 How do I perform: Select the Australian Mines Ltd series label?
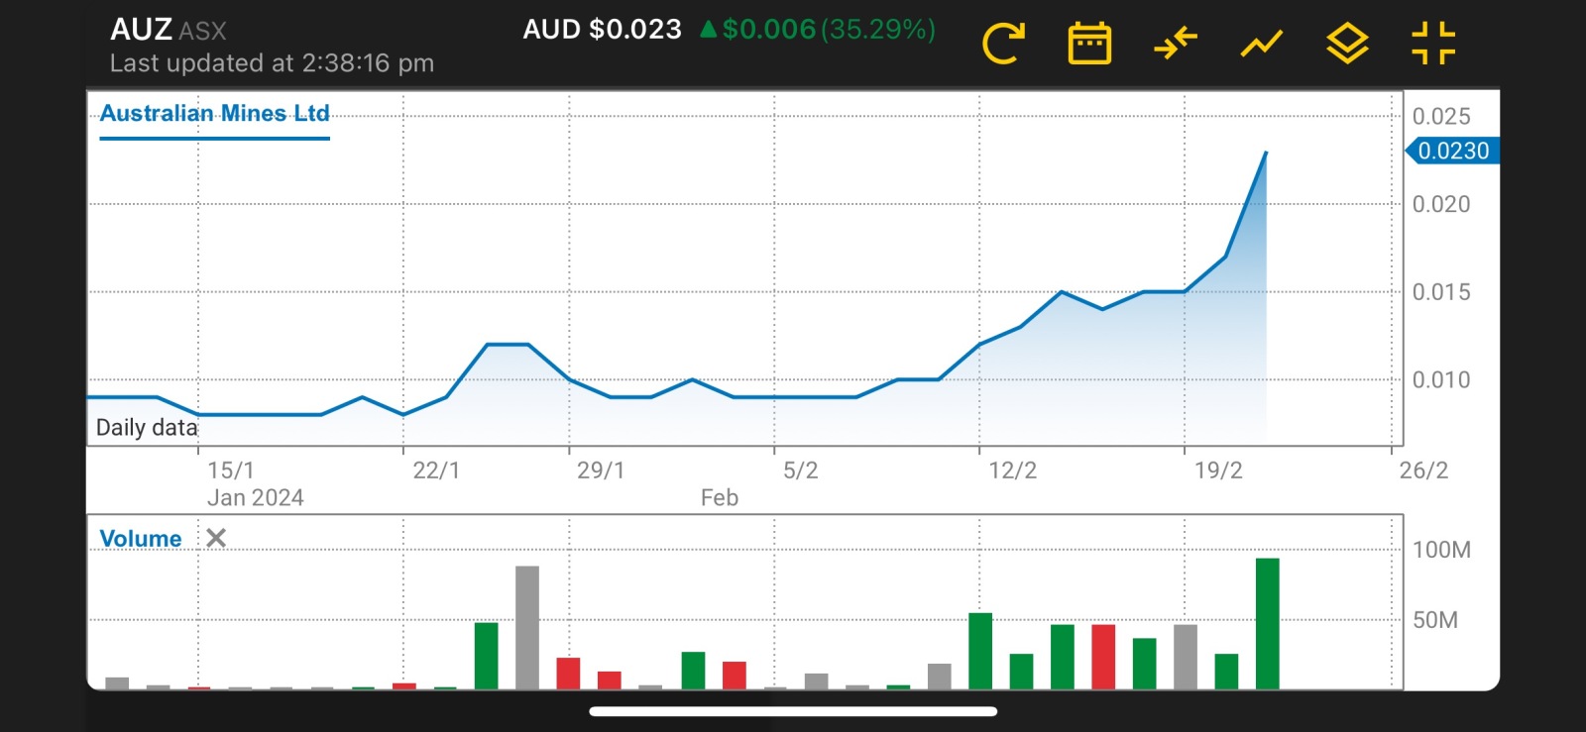(x=214, y=113)
